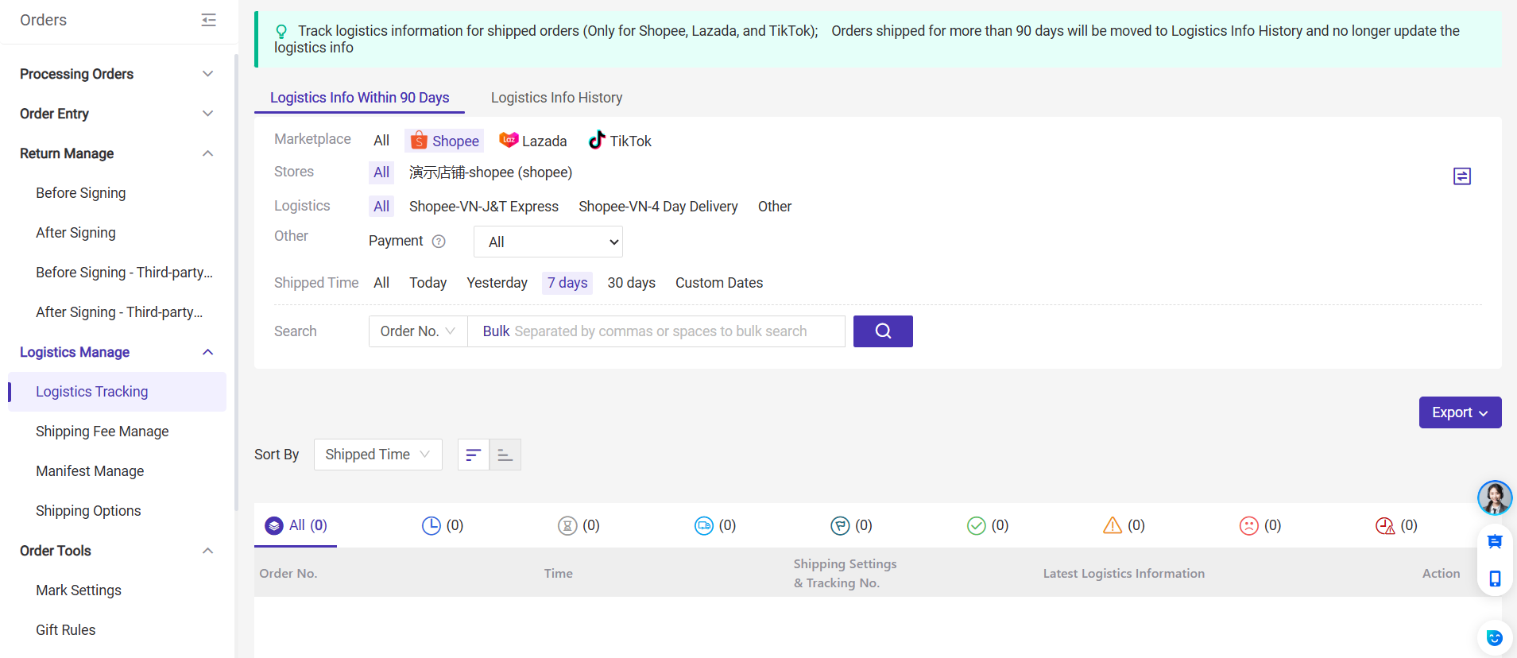Image resolution: width=1517 pixels, height=658 pixels.
Task: Filter marketplace by Shopee
Action: tap(444, 141)
